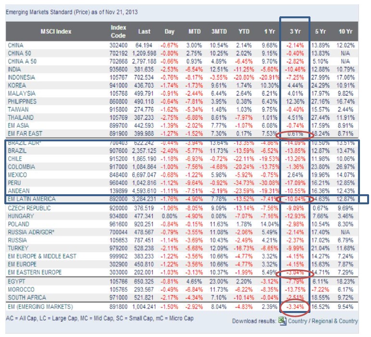Select the EM (EMERGING MARKETS) index name
The height and width of the screenshot is (337, 371).
pos(40,307)
